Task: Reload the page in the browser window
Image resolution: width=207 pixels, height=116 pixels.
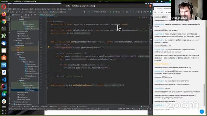Action: [x=162, y=13]
